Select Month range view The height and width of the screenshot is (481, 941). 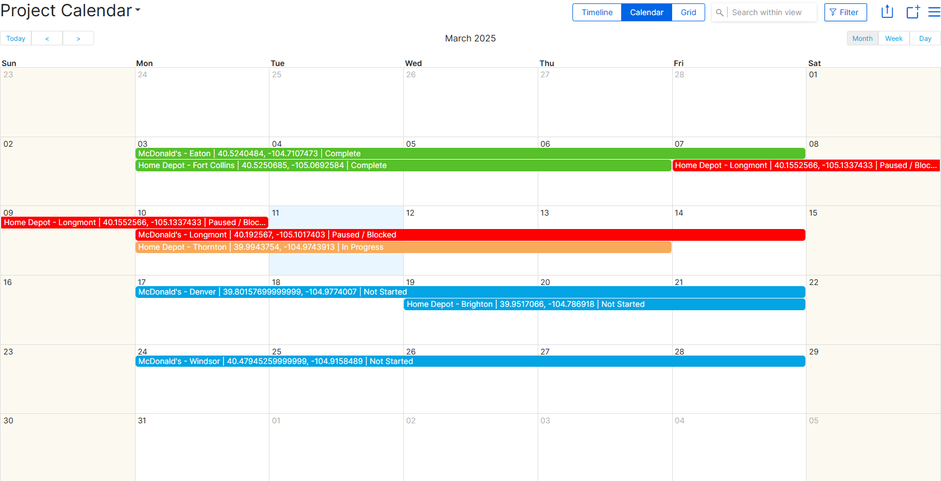[x=863, y=39]
